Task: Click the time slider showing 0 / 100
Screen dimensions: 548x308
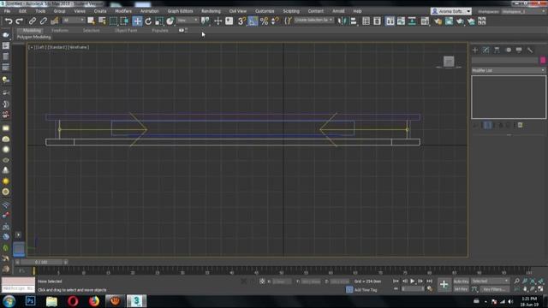Action: click(x=41, y=262)
